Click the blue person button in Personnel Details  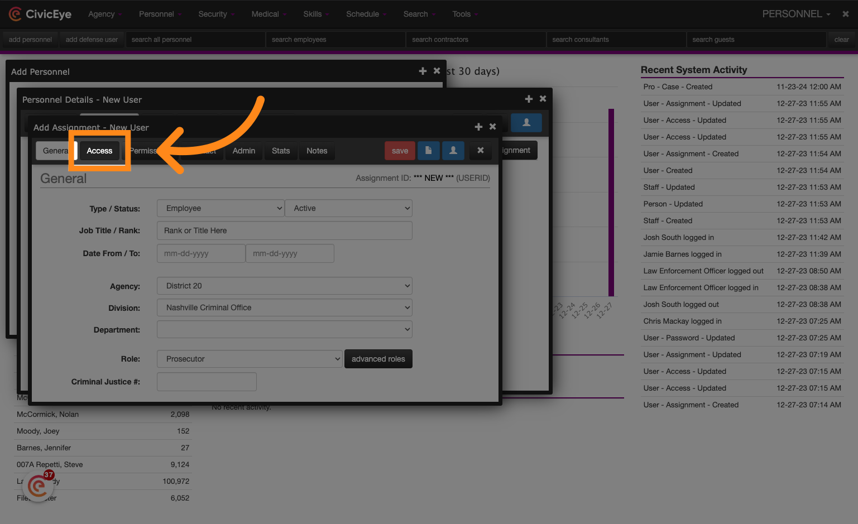point(526,123)
